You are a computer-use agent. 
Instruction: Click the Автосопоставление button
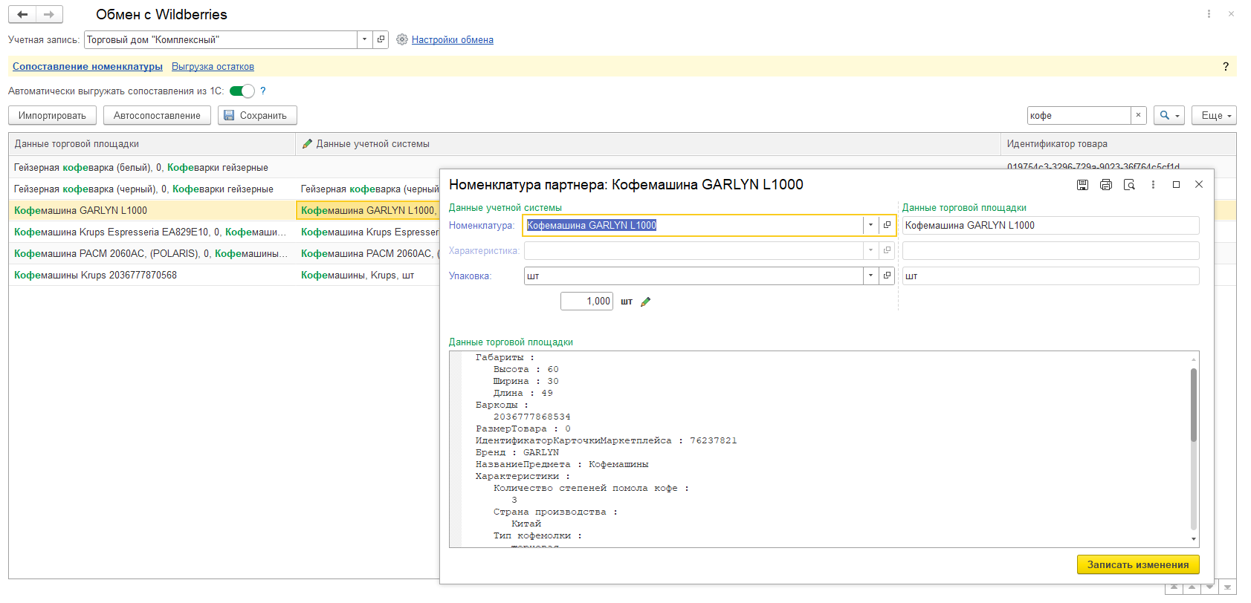[157, 115]
